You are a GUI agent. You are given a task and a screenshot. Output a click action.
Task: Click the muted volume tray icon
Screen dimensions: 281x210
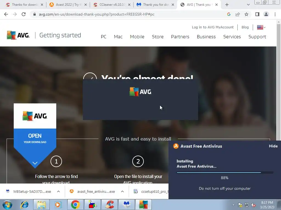click(x=253, y=205)
